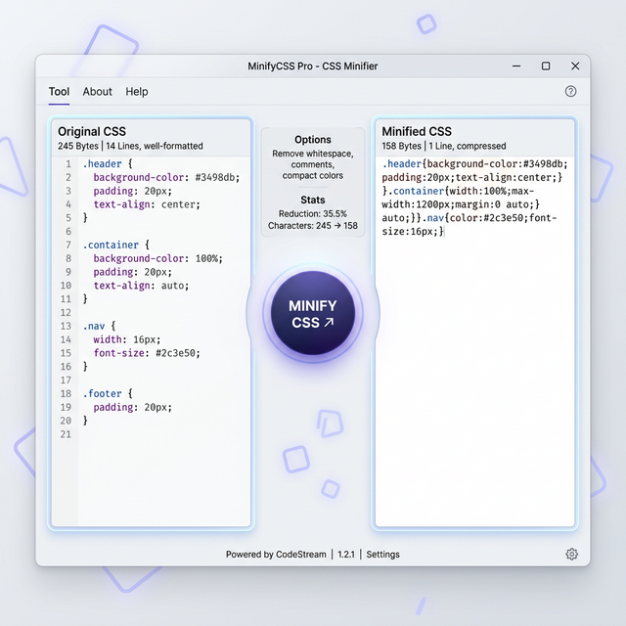The image size is (626, 626).
Task: Click the Powered by CodeStream text
Action: [x=277, y=555]
